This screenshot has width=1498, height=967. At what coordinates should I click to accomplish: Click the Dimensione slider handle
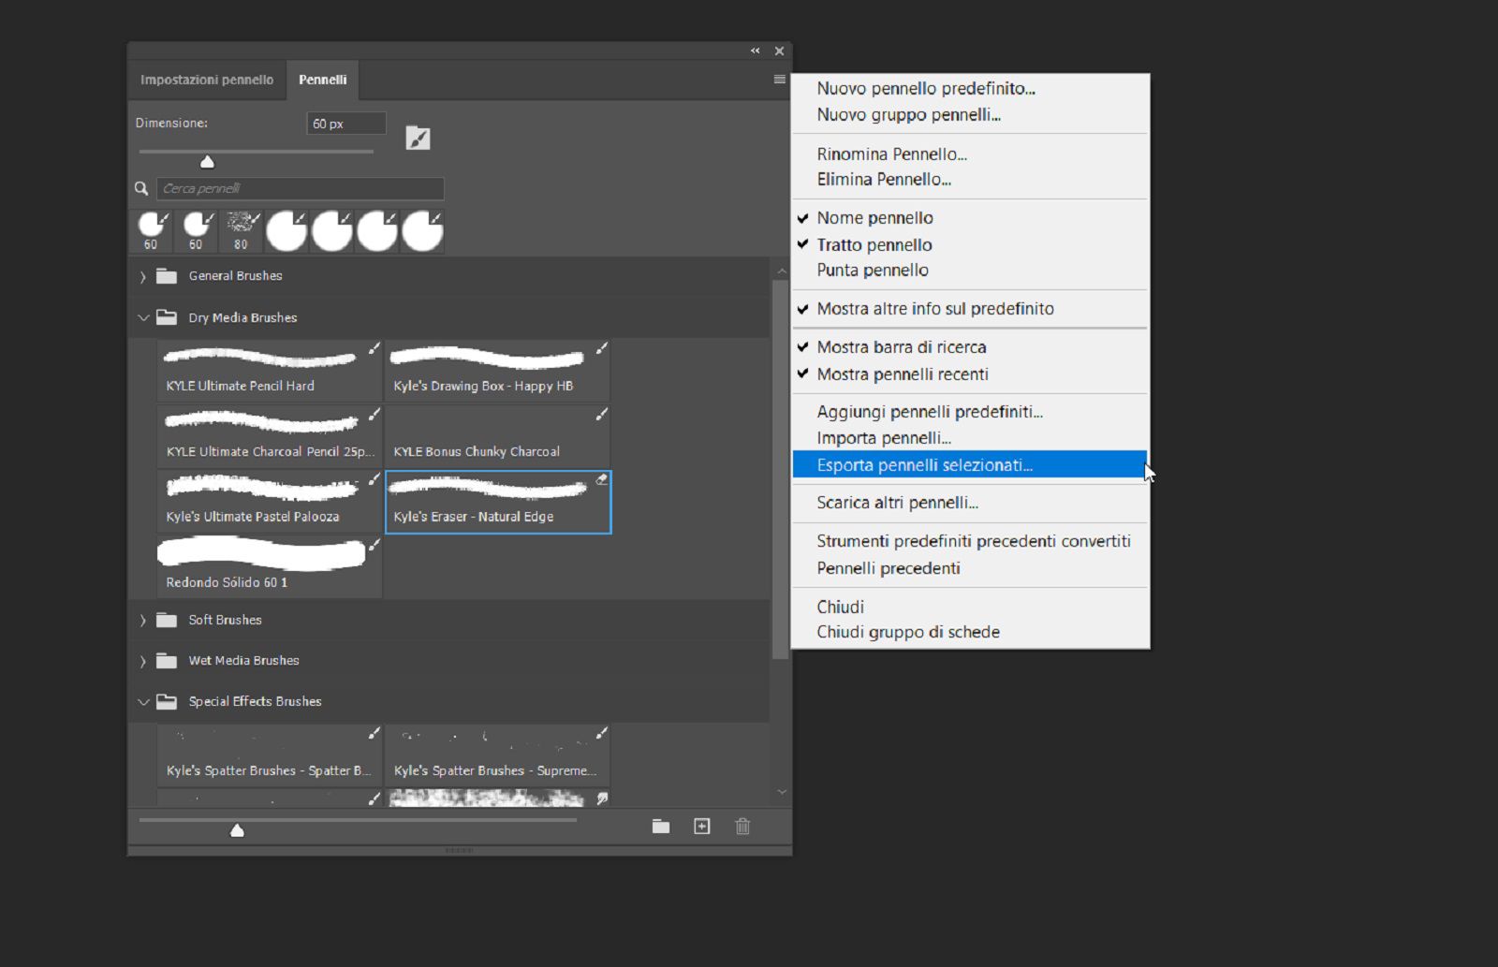click(208, 162)
